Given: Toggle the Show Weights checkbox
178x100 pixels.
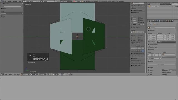Looking at the screenshot, I should (x=132, y=27).
